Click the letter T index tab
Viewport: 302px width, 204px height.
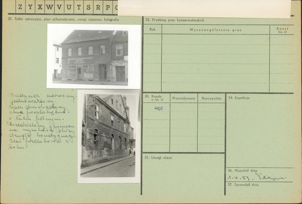[x=79, y=7]
